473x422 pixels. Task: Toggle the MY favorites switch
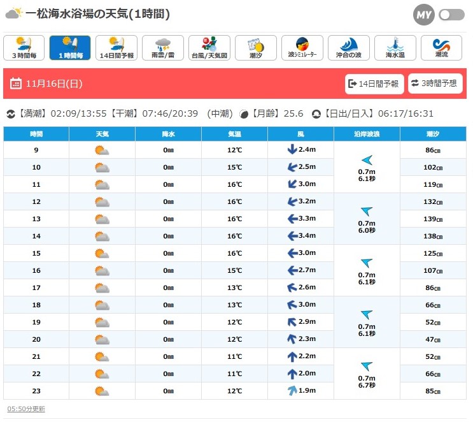pos(451,15)
